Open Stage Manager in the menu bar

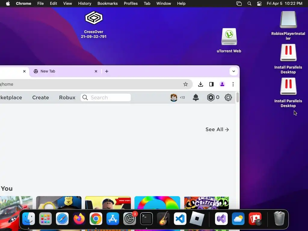pos(239,4)
